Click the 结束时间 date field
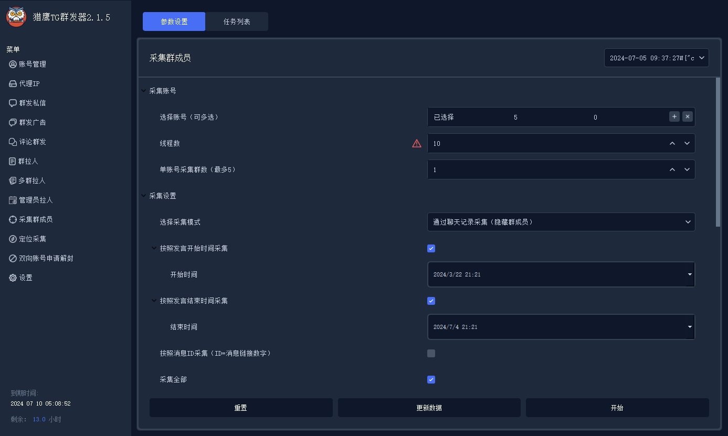This screenshot has width=728, height=436. coord(561,327)
